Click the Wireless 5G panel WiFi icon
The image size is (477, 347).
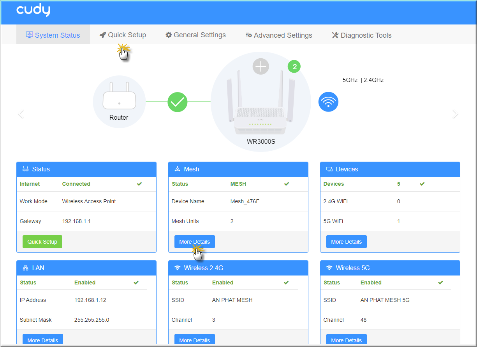[x=329, y=268]
